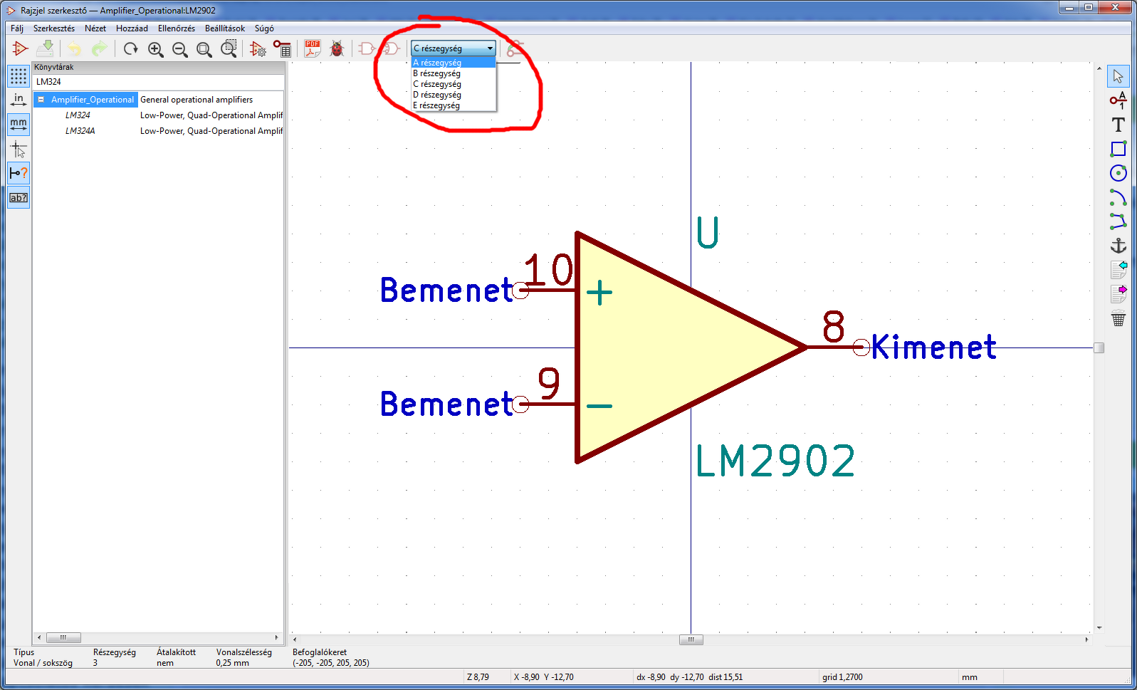Open the Ellenőrzés menu
Screen dimensions: 1137x690
[x=177, y=28]
